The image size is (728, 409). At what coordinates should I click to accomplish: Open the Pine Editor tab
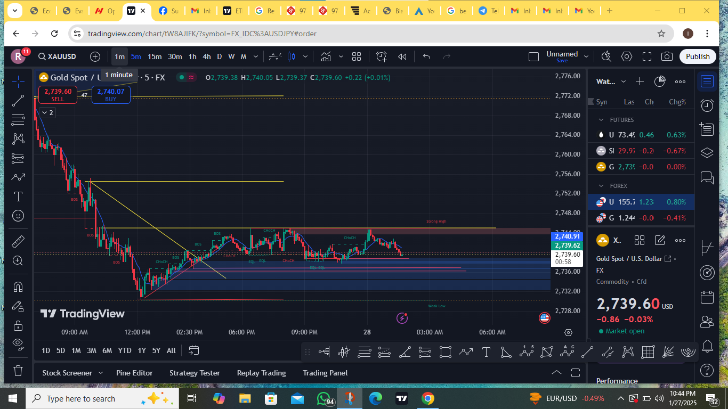pos(134,373)
